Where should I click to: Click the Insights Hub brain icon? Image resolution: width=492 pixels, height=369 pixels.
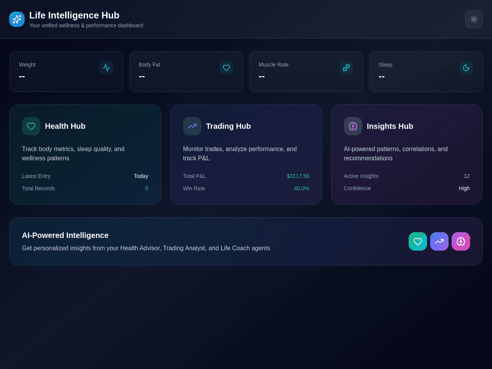[x=353, y=126]
